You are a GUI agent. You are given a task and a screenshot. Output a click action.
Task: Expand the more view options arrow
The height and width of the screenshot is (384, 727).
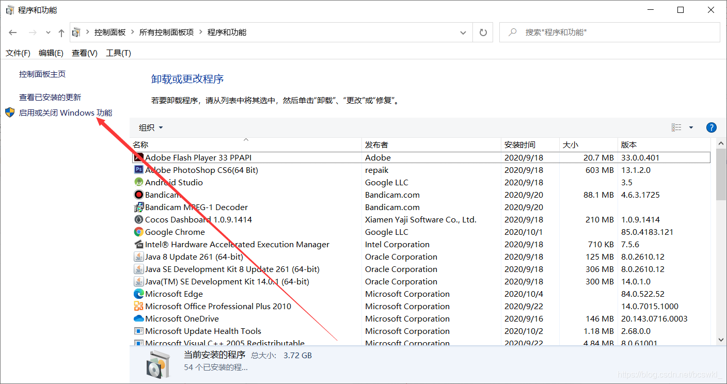click(x=691, y=127)
